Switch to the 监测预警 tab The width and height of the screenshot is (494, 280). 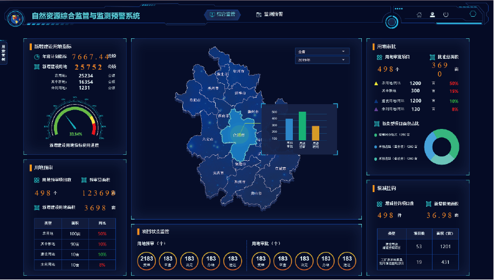point(270,15)
